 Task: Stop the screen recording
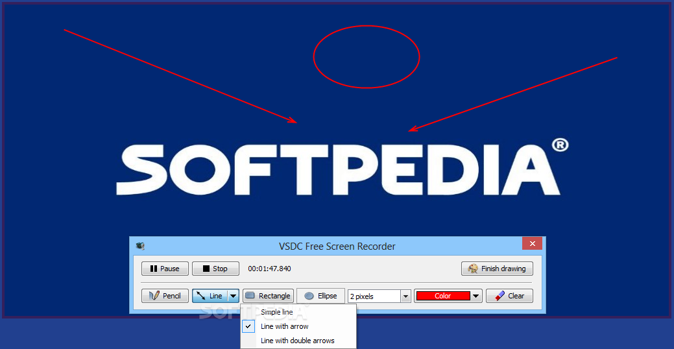tap(215, 269)
